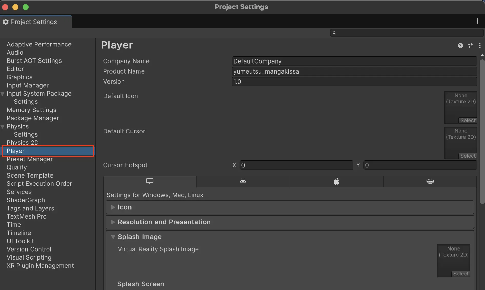Viewport: 485px width, 290px height.
Task: Click the search magnifier icon
Action: (x=334, y=33)
